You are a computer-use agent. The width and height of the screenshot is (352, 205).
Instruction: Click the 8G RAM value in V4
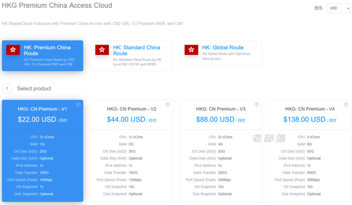point(309,144)
